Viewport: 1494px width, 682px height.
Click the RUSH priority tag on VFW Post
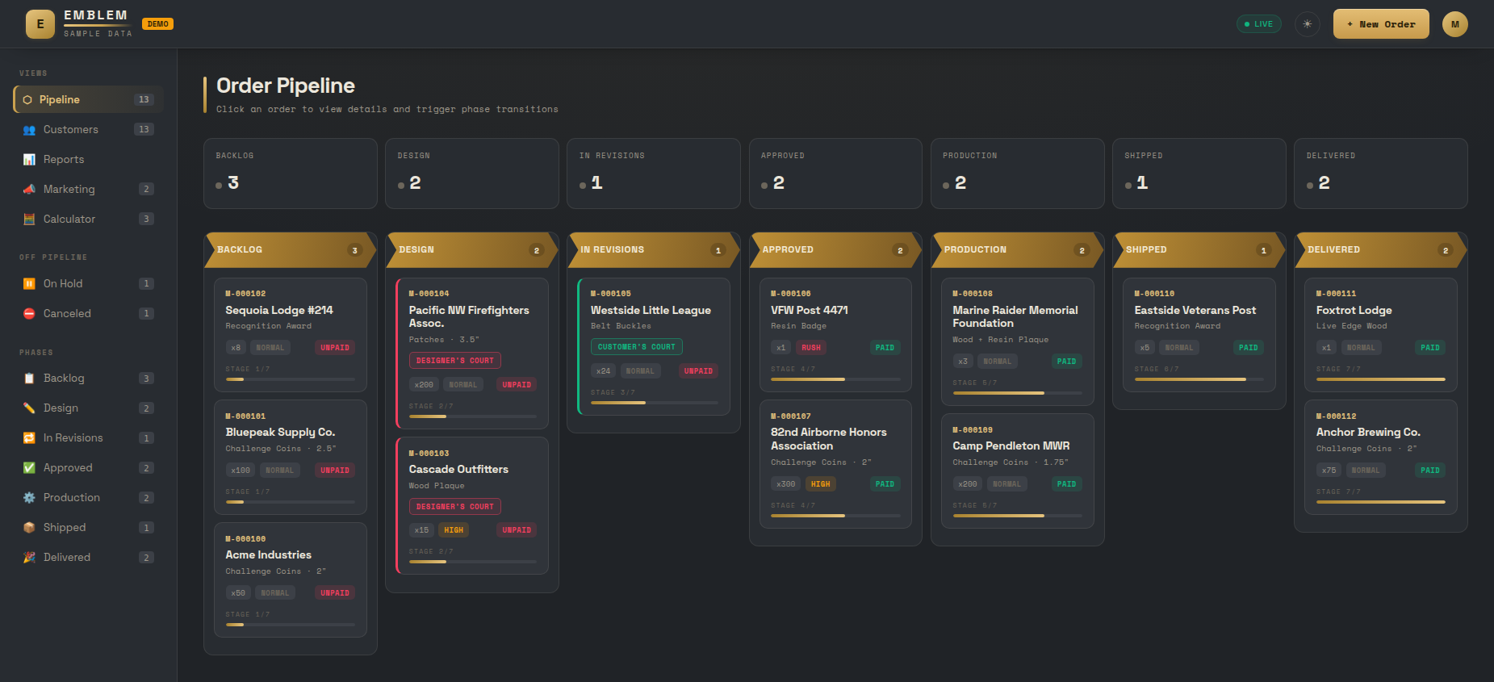coord(811,348)
